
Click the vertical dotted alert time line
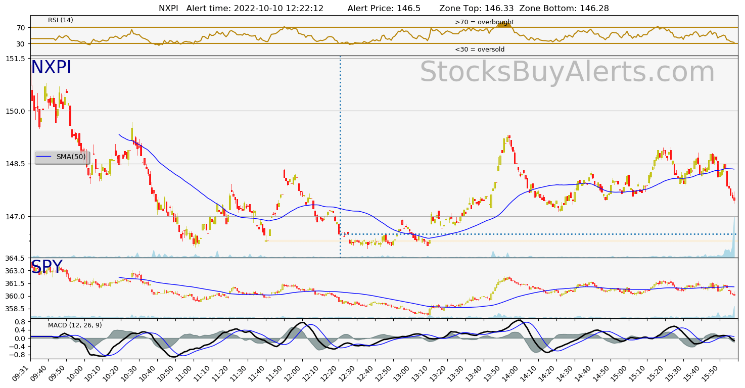tap(340, 157)
